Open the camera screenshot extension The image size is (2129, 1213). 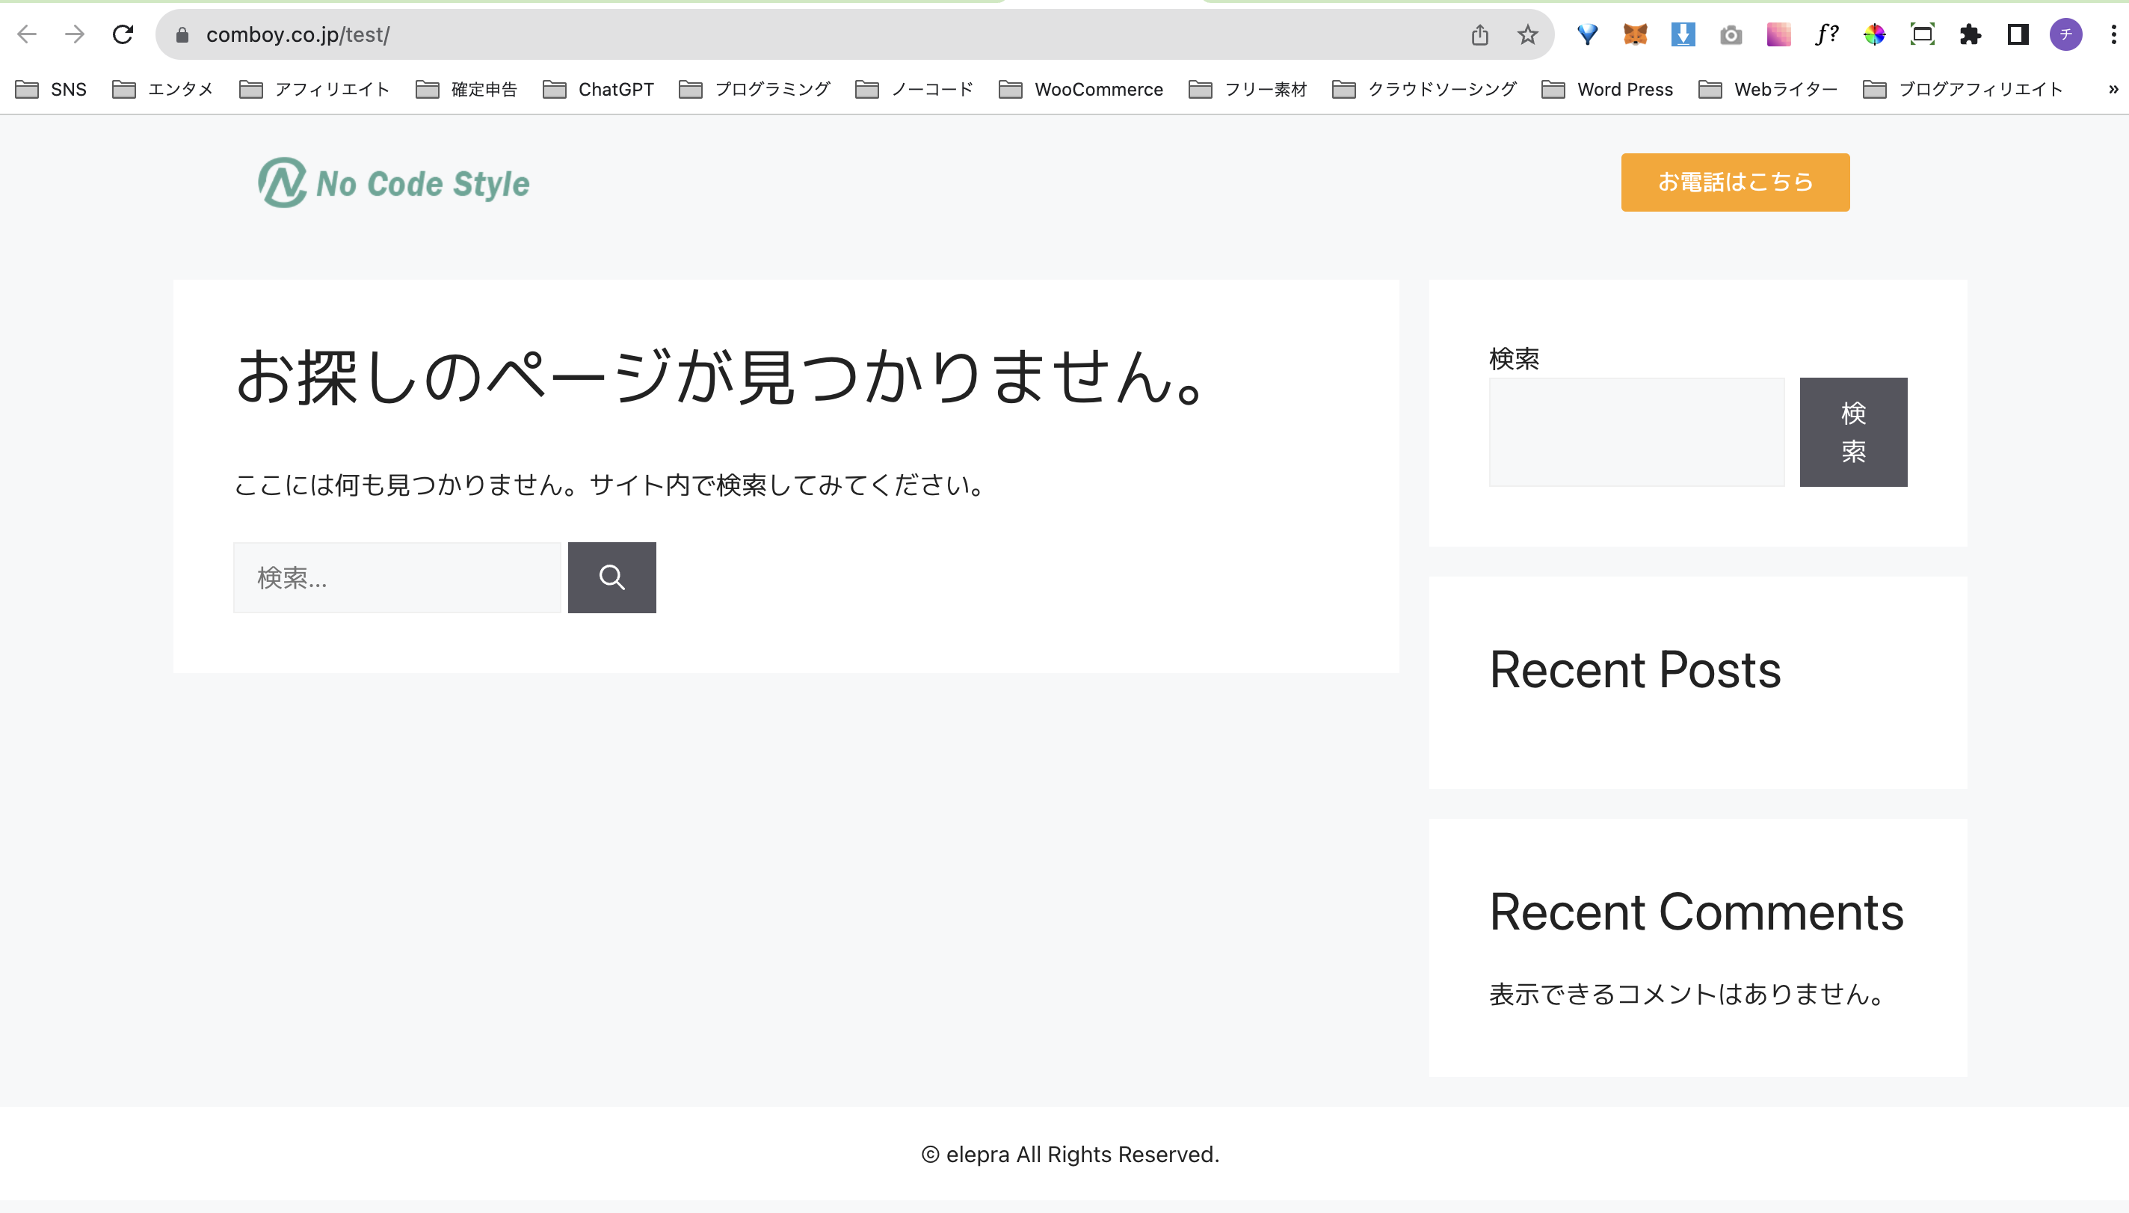pyautogui.click(x=1731, y=34)
